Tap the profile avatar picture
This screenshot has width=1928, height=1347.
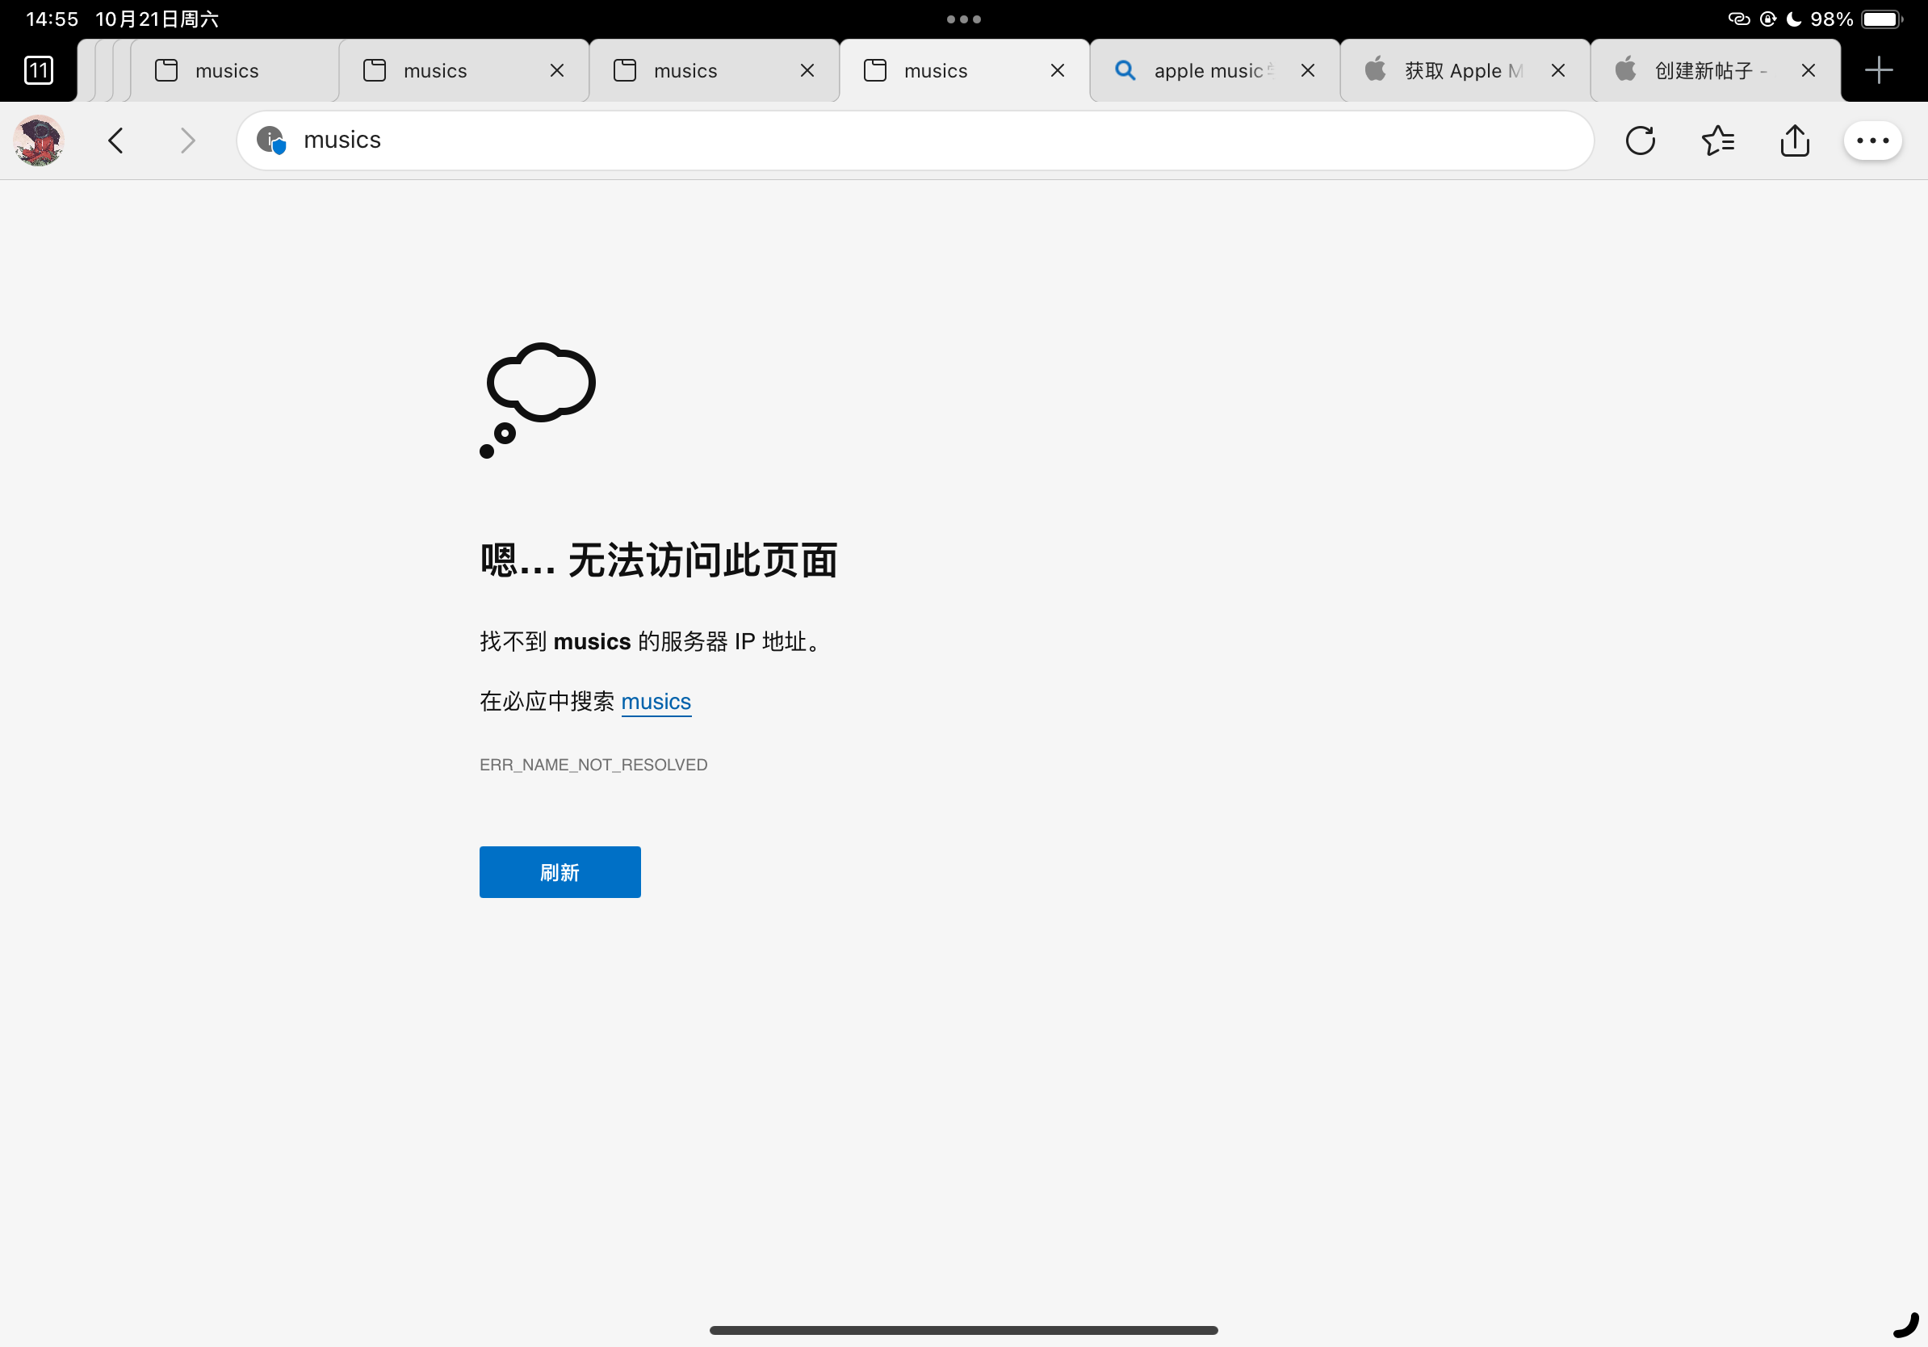tap(39, 141)
